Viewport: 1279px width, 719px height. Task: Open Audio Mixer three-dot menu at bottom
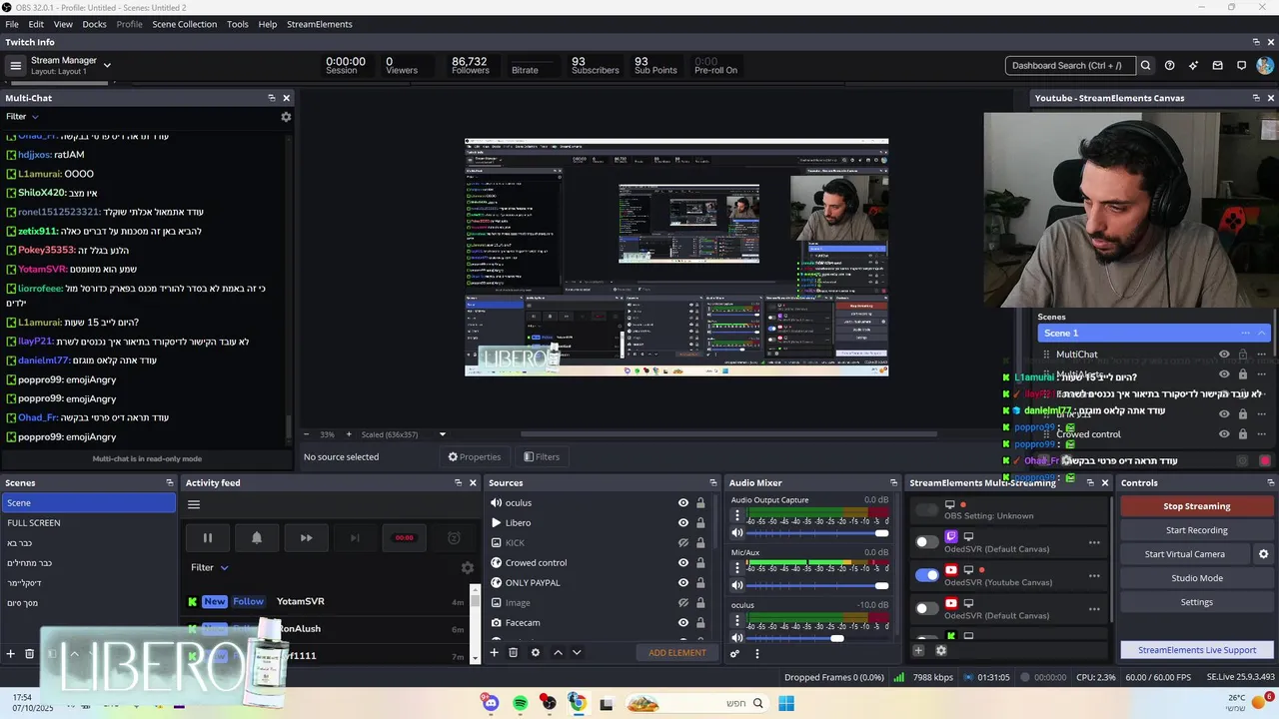(756, 653)
